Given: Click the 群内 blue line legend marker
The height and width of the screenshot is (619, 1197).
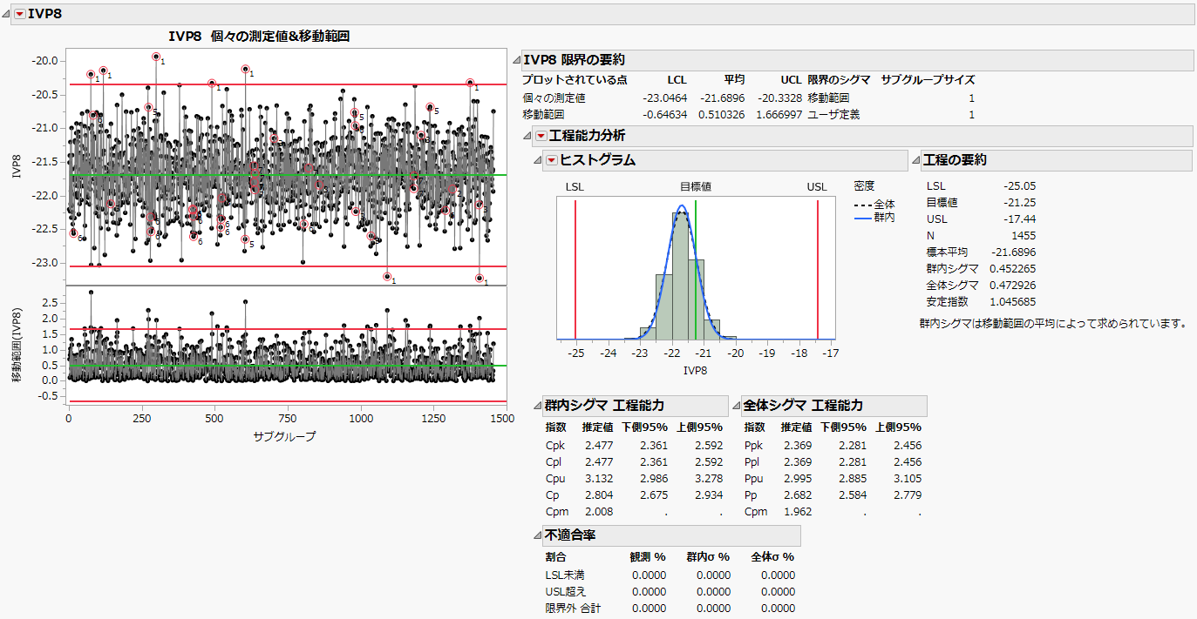Looking at the screenshot, I should pyautogui.click(x=863, y=218).
